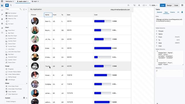The width and height of the screenshot is (185, 104).
Task: Open the Data properties tab
Action: point(166,12)
